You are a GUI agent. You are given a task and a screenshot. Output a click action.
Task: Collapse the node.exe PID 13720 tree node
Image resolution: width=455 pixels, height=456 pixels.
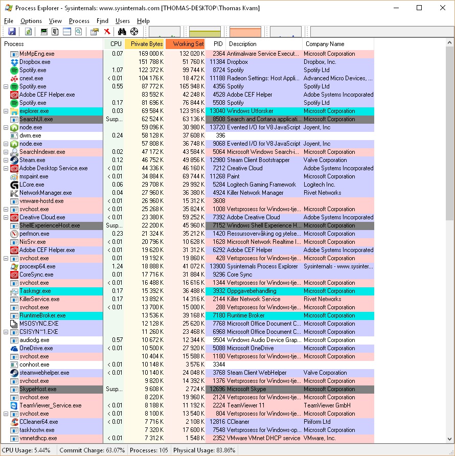tap(6, 127)
